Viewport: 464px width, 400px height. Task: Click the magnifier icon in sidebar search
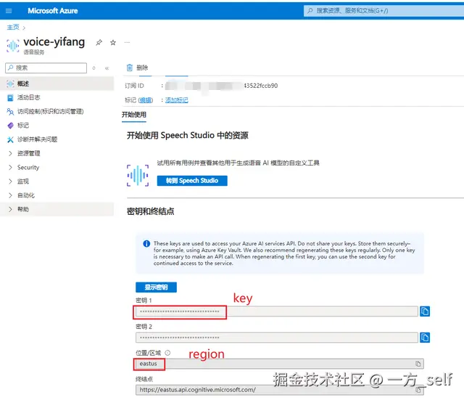11,68
